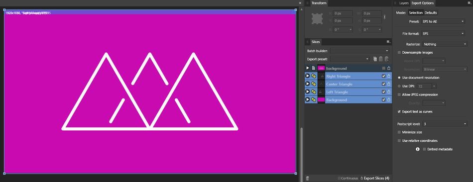This screenshot has width=473, height=182.
Task: Click the create export preset icon
Action: click(x=387, y=59)
